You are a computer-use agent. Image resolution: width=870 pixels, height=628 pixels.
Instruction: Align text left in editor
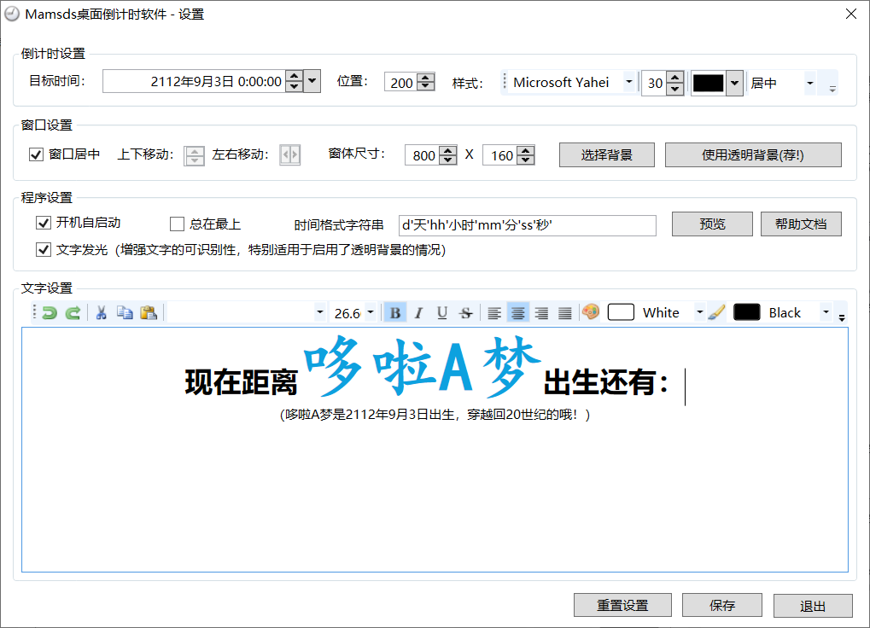click(x=494, y=312)
